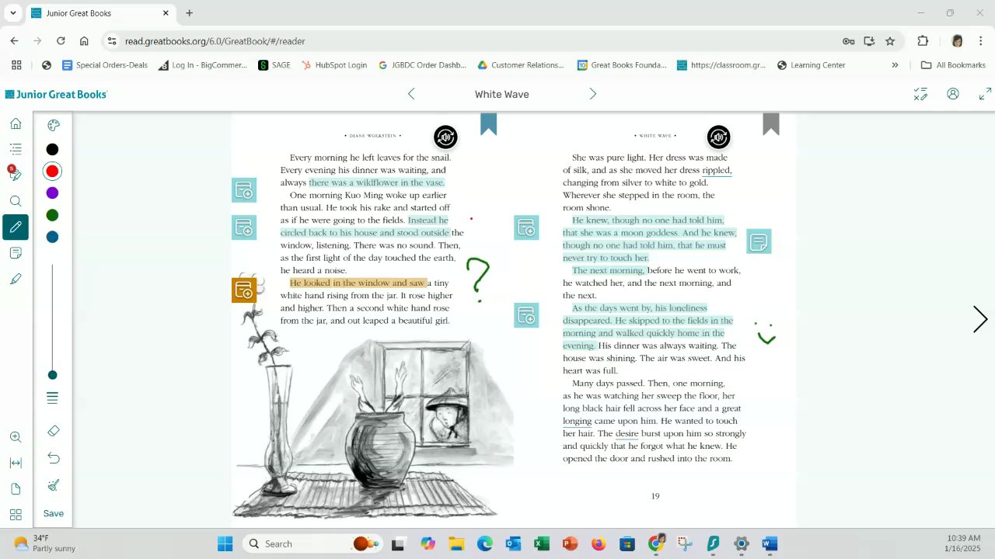Open orange note icon beside 'He looked in the window'
The width and height of the screenshot is (995, 559).
[244, 290]
